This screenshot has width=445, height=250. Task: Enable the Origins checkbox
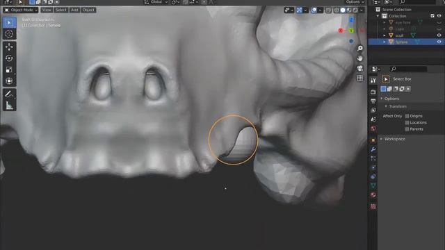[x=407, y=116]
